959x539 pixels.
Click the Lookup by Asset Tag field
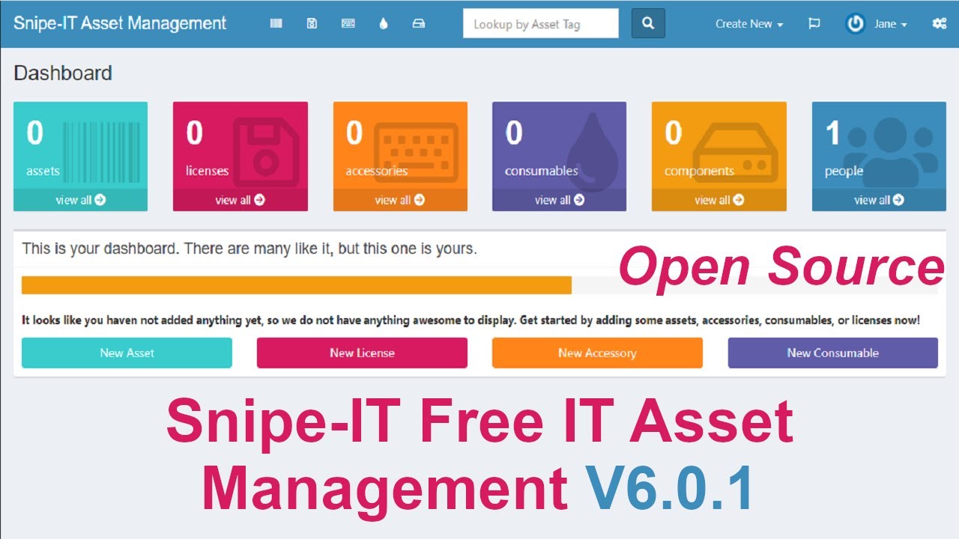[541, 24]
